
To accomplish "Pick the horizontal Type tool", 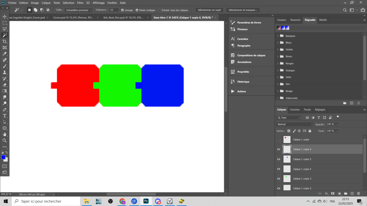I will click(x=5, y=116).
